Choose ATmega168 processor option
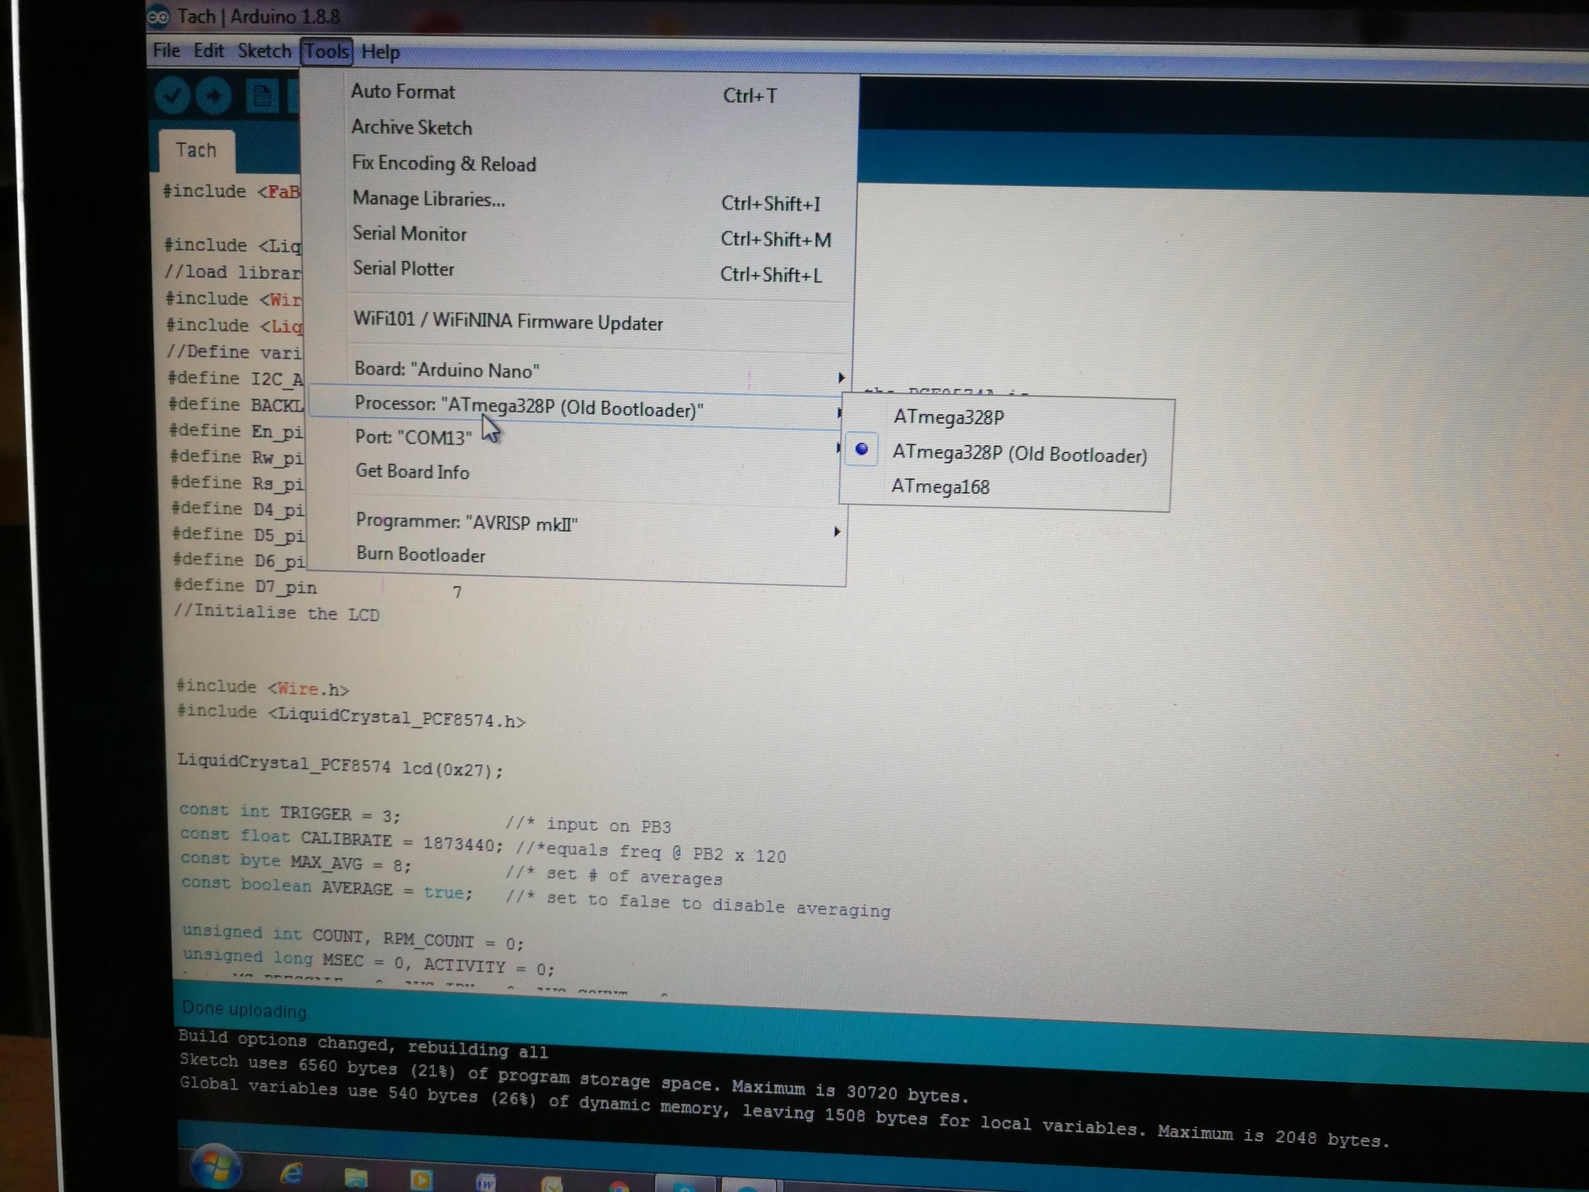The height and width of the screenshot is (1192, 1589). tap(940, 487)
